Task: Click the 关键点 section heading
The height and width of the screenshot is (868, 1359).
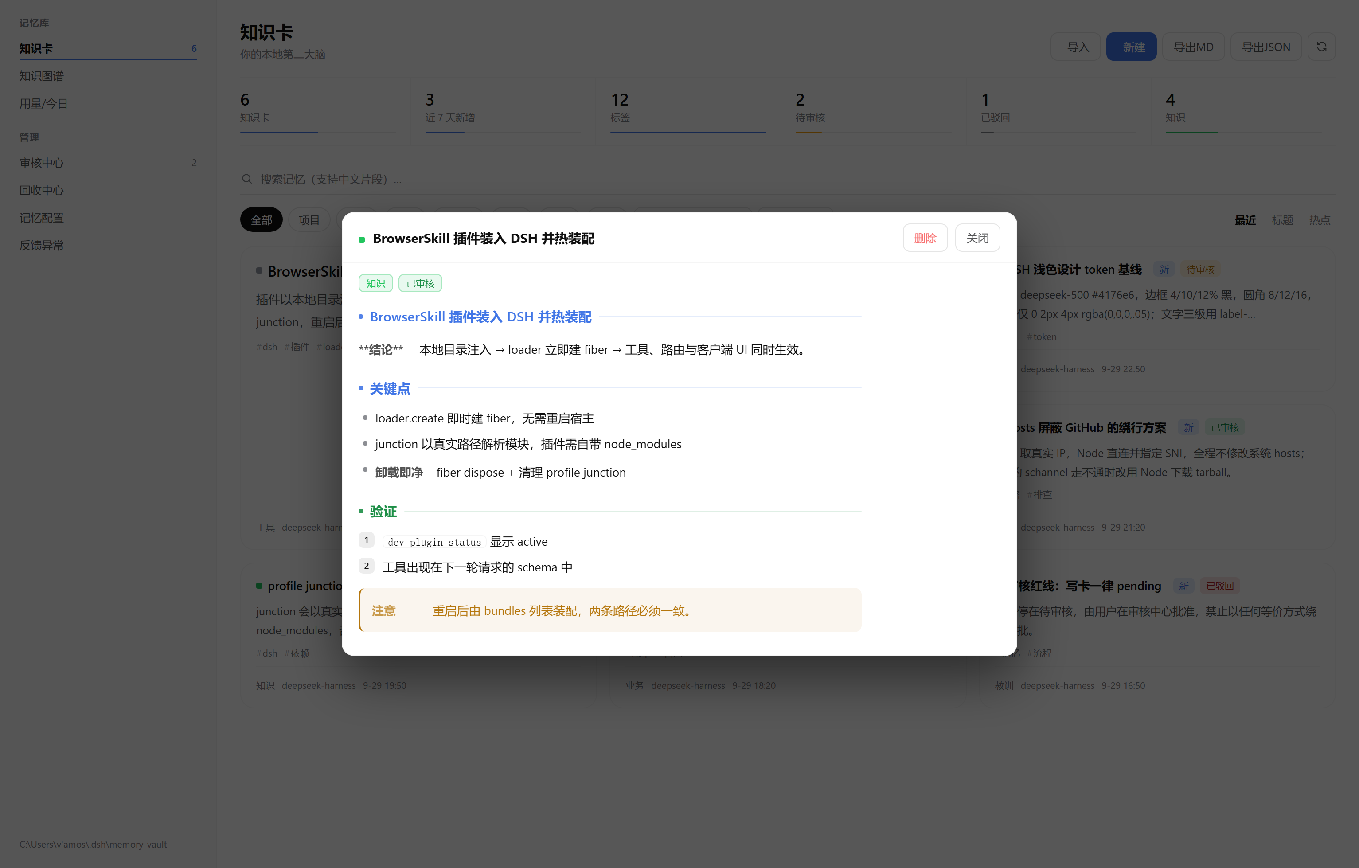Action: click(390, 388)
